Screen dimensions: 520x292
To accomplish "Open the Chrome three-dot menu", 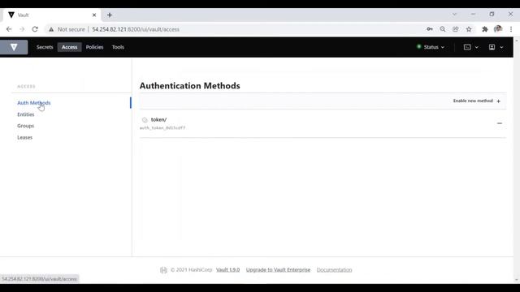I will pos(511,29).
